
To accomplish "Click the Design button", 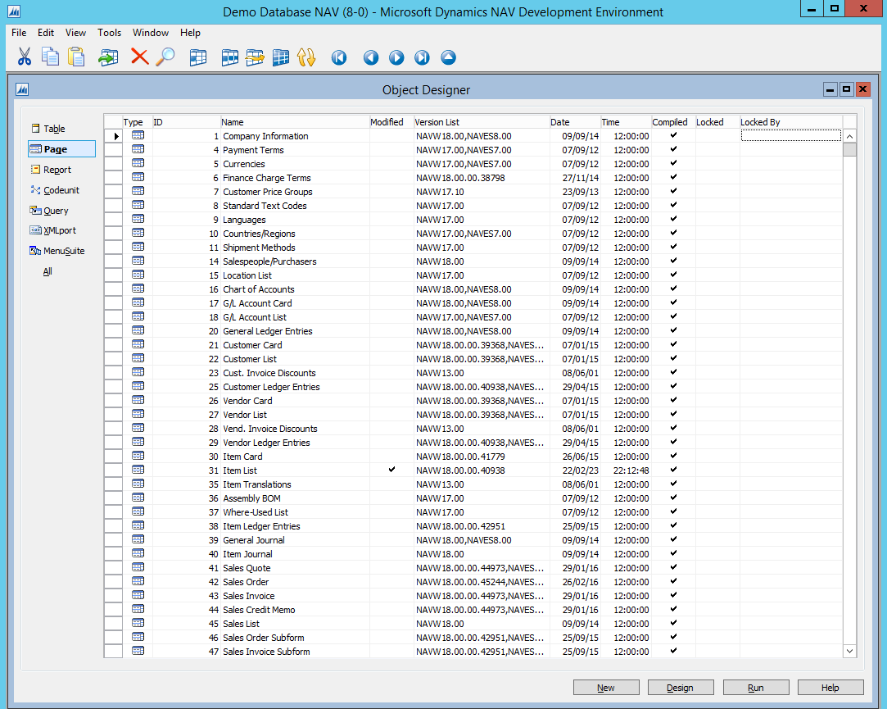I will pos(680,688).
